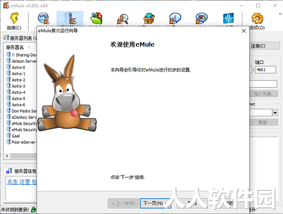
Task: Open the Kad network toolbar icon
Action: [x=43, y=18]
